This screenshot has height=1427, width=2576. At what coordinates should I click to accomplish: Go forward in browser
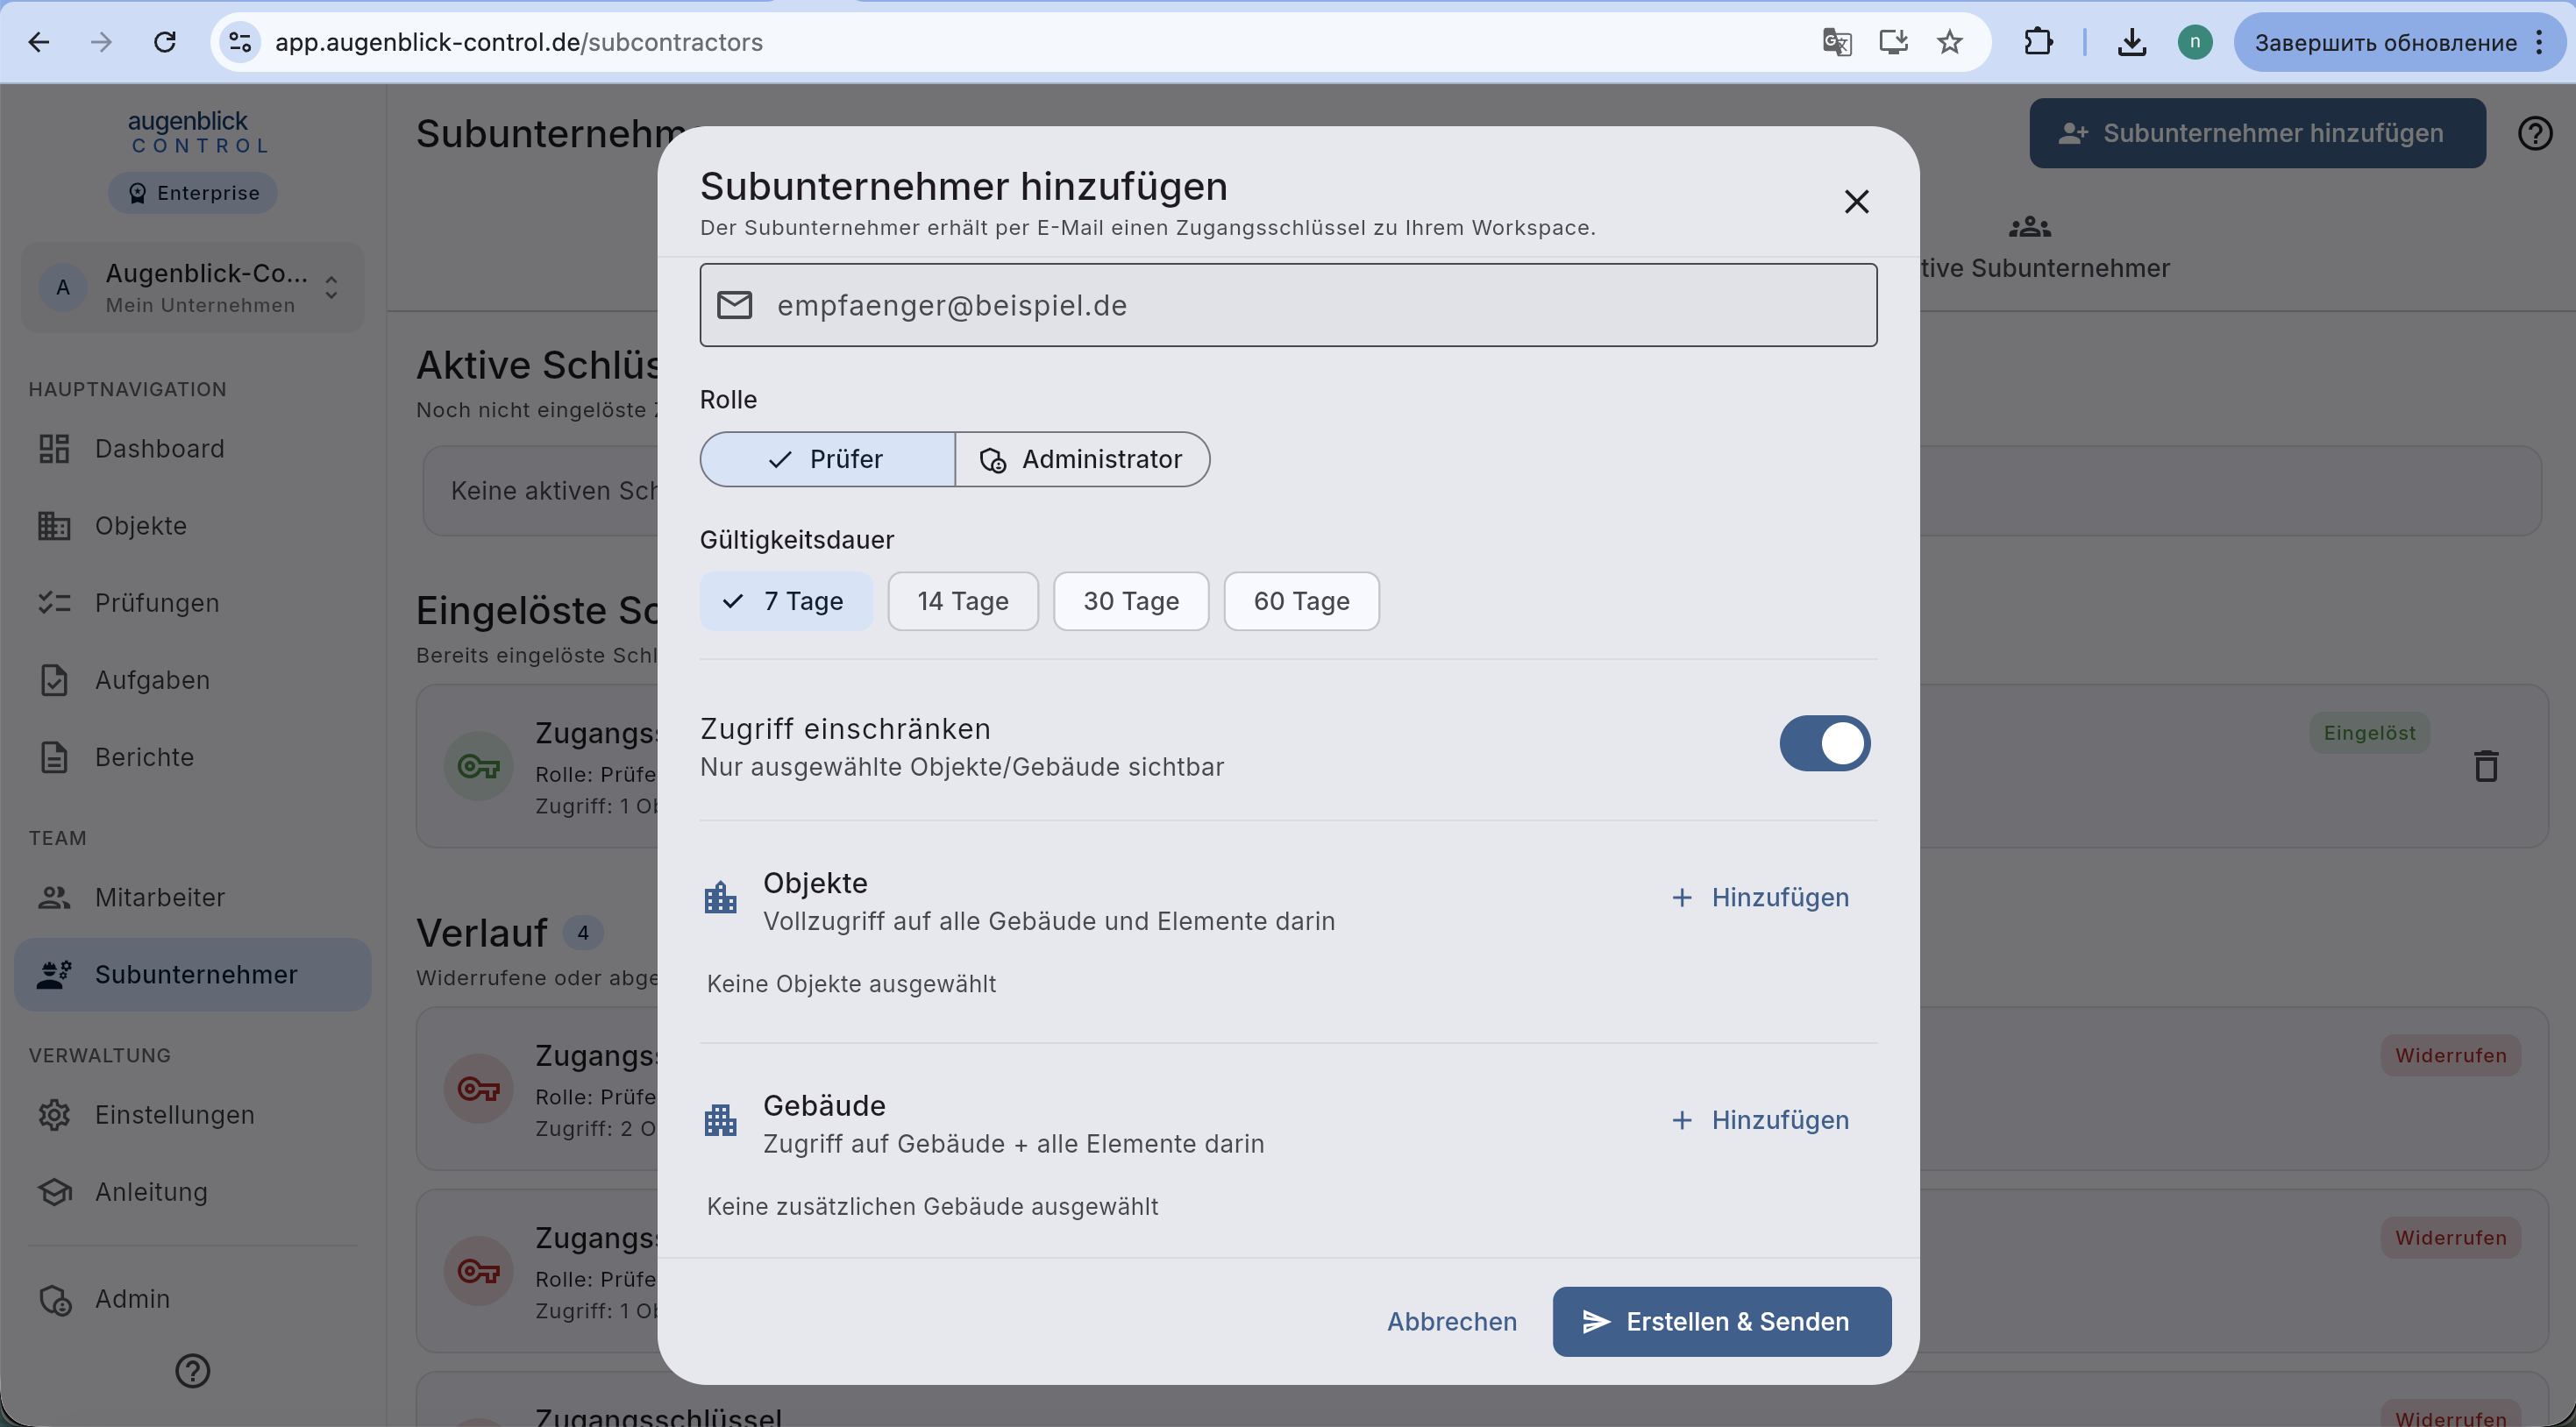pos(101,42)
